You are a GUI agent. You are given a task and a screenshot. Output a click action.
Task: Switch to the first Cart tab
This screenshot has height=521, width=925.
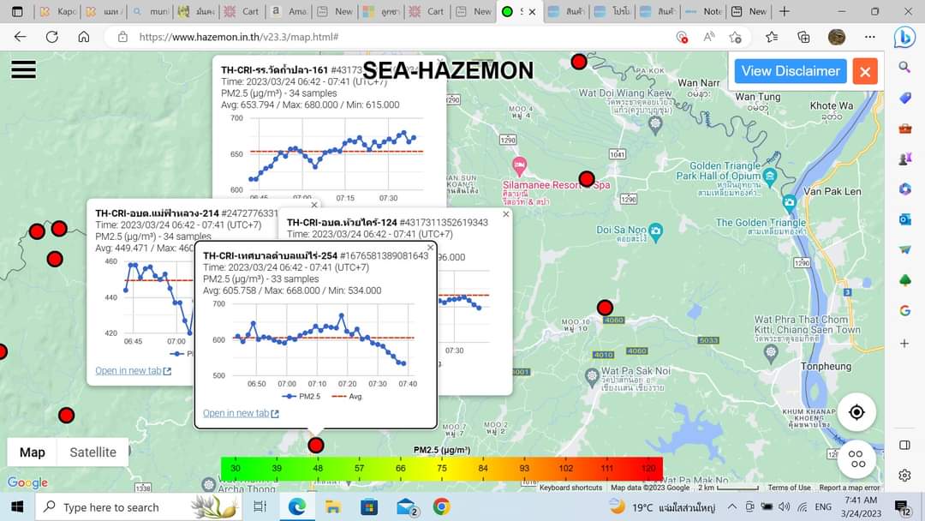point(243,11)
